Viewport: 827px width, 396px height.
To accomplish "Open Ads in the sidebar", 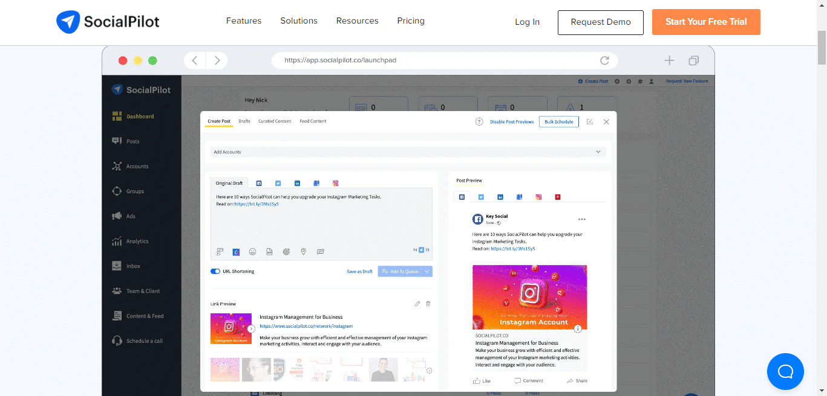I will 124,216.
